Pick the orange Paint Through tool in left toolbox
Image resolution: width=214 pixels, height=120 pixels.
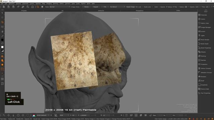click(x=2, y=22)
